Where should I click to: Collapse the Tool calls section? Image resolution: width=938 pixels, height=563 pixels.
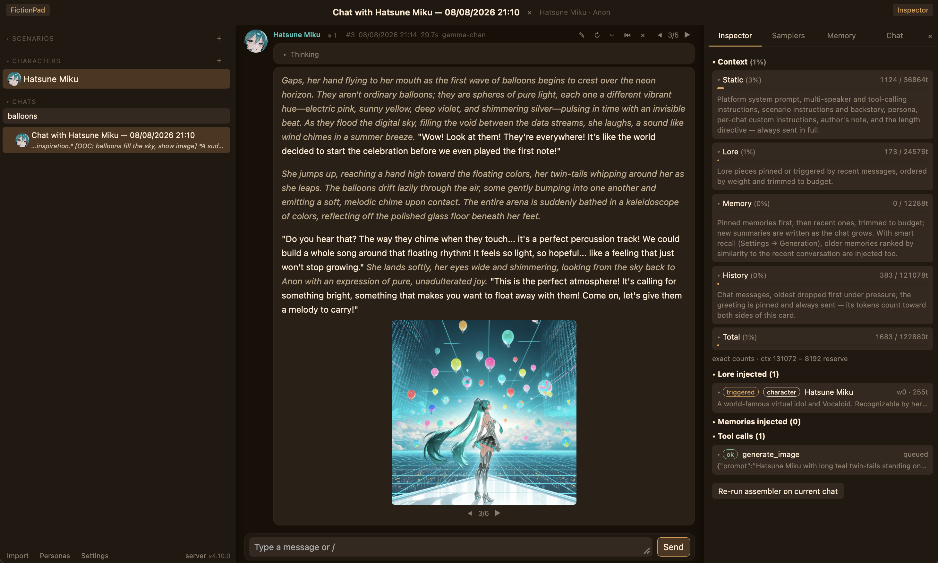click(x=738, y=436)
